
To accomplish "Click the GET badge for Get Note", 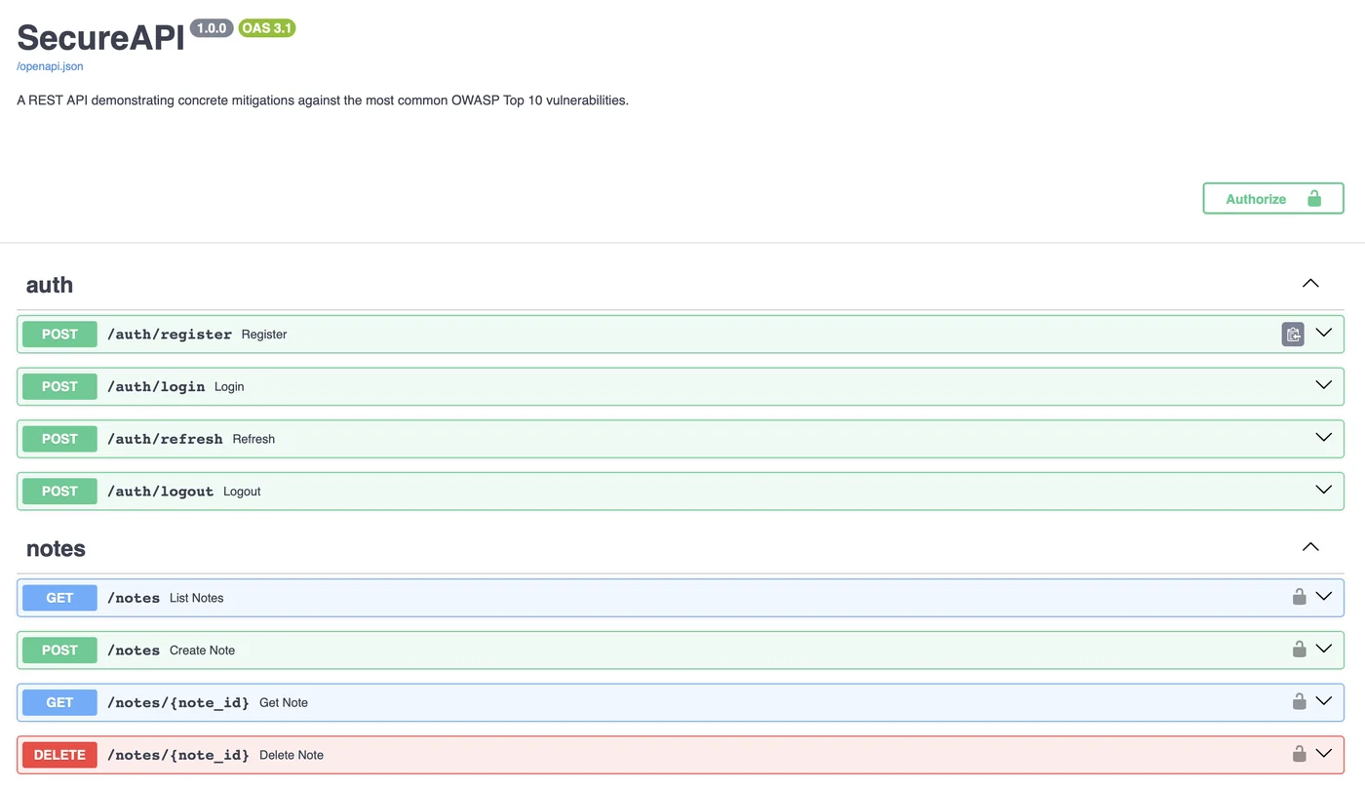I will point(59,702).
